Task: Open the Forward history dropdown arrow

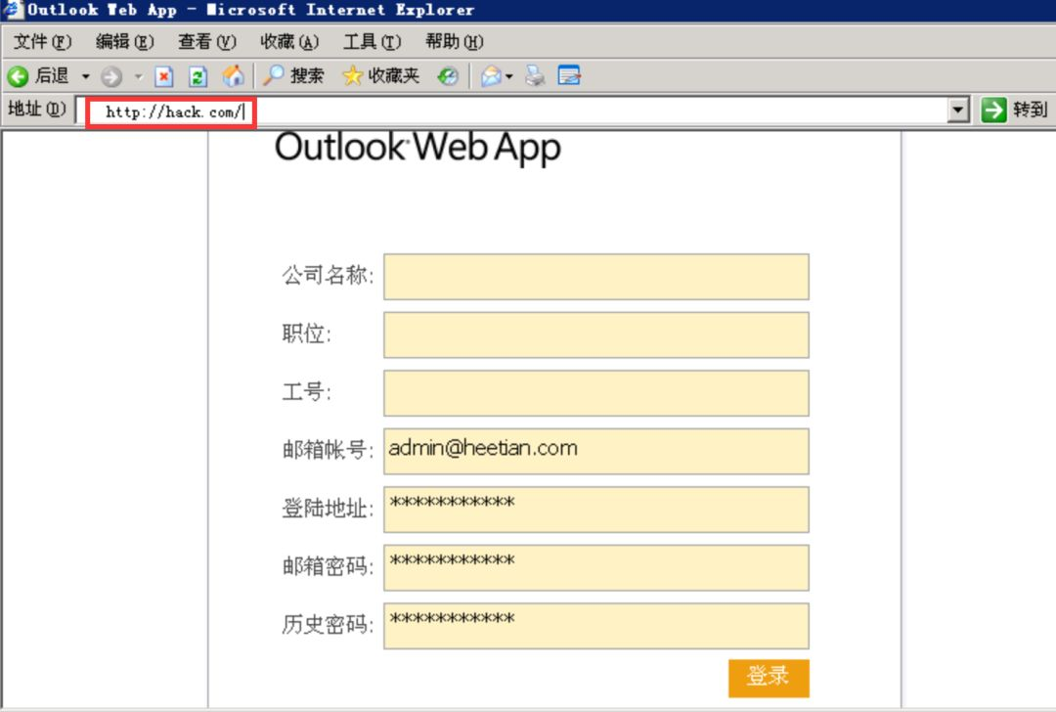Action: pyautogui.click(x=139, y=76)
